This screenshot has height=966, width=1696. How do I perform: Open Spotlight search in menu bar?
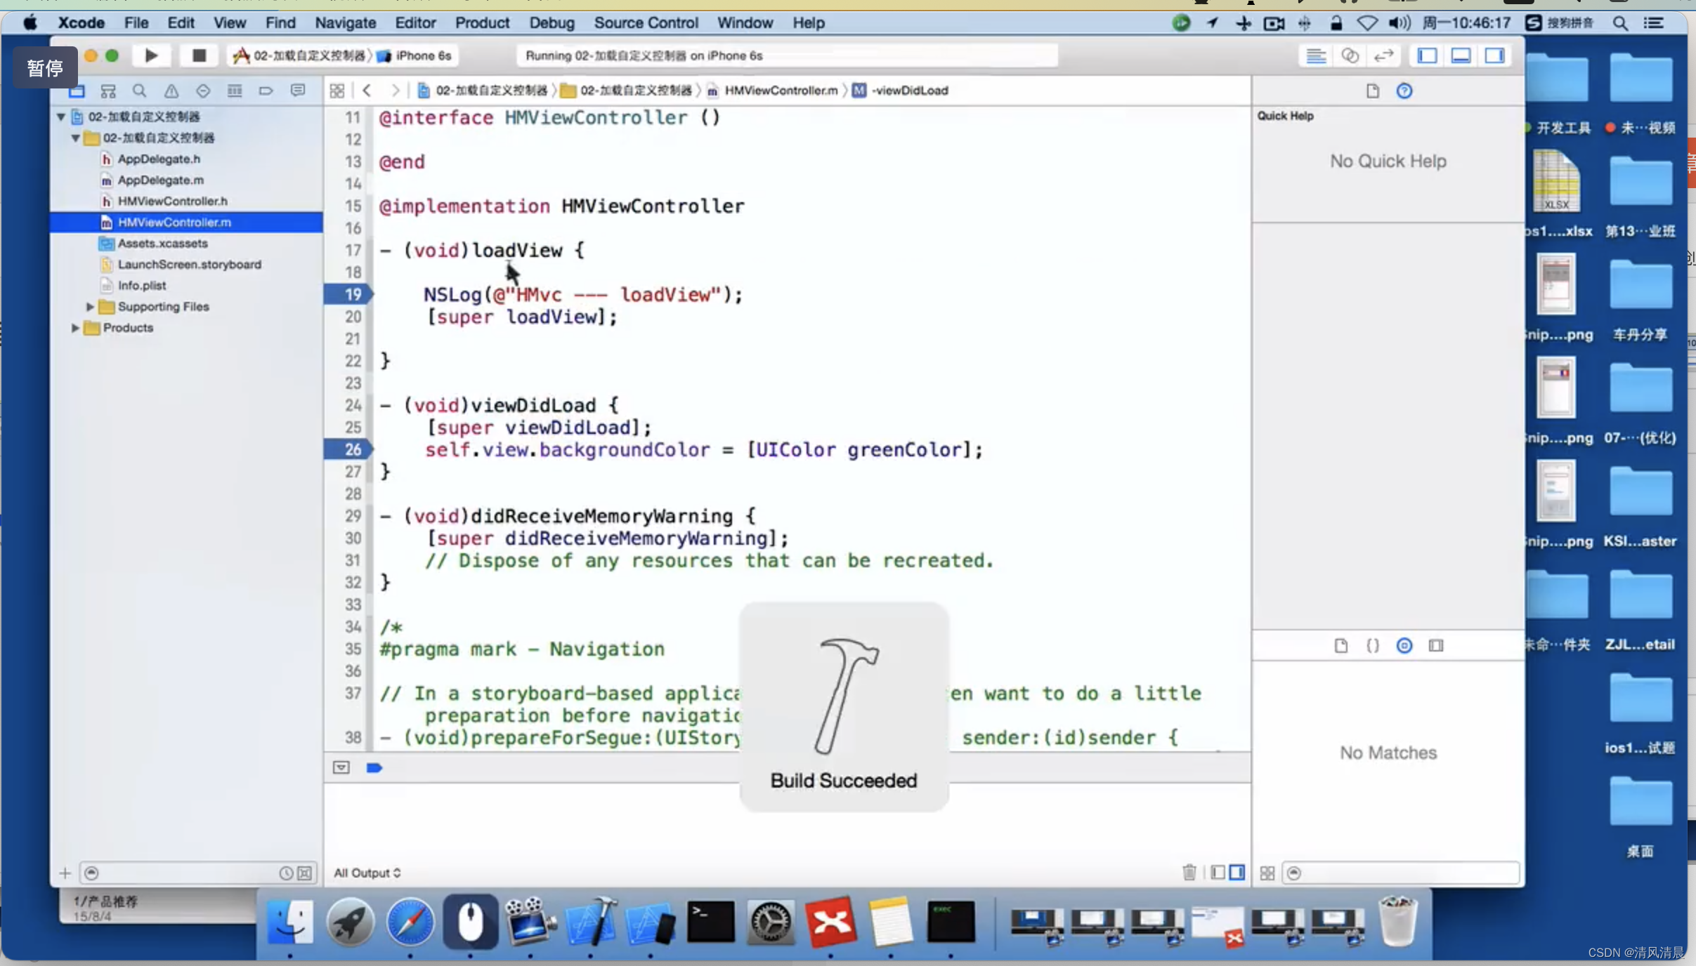pyautogui.click(x=1619, y=22)
